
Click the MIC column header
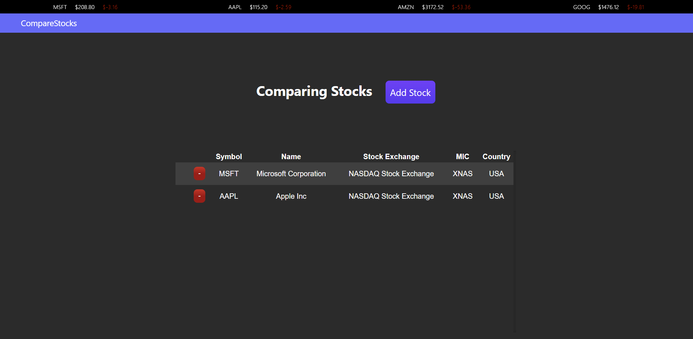coord(463,157)
